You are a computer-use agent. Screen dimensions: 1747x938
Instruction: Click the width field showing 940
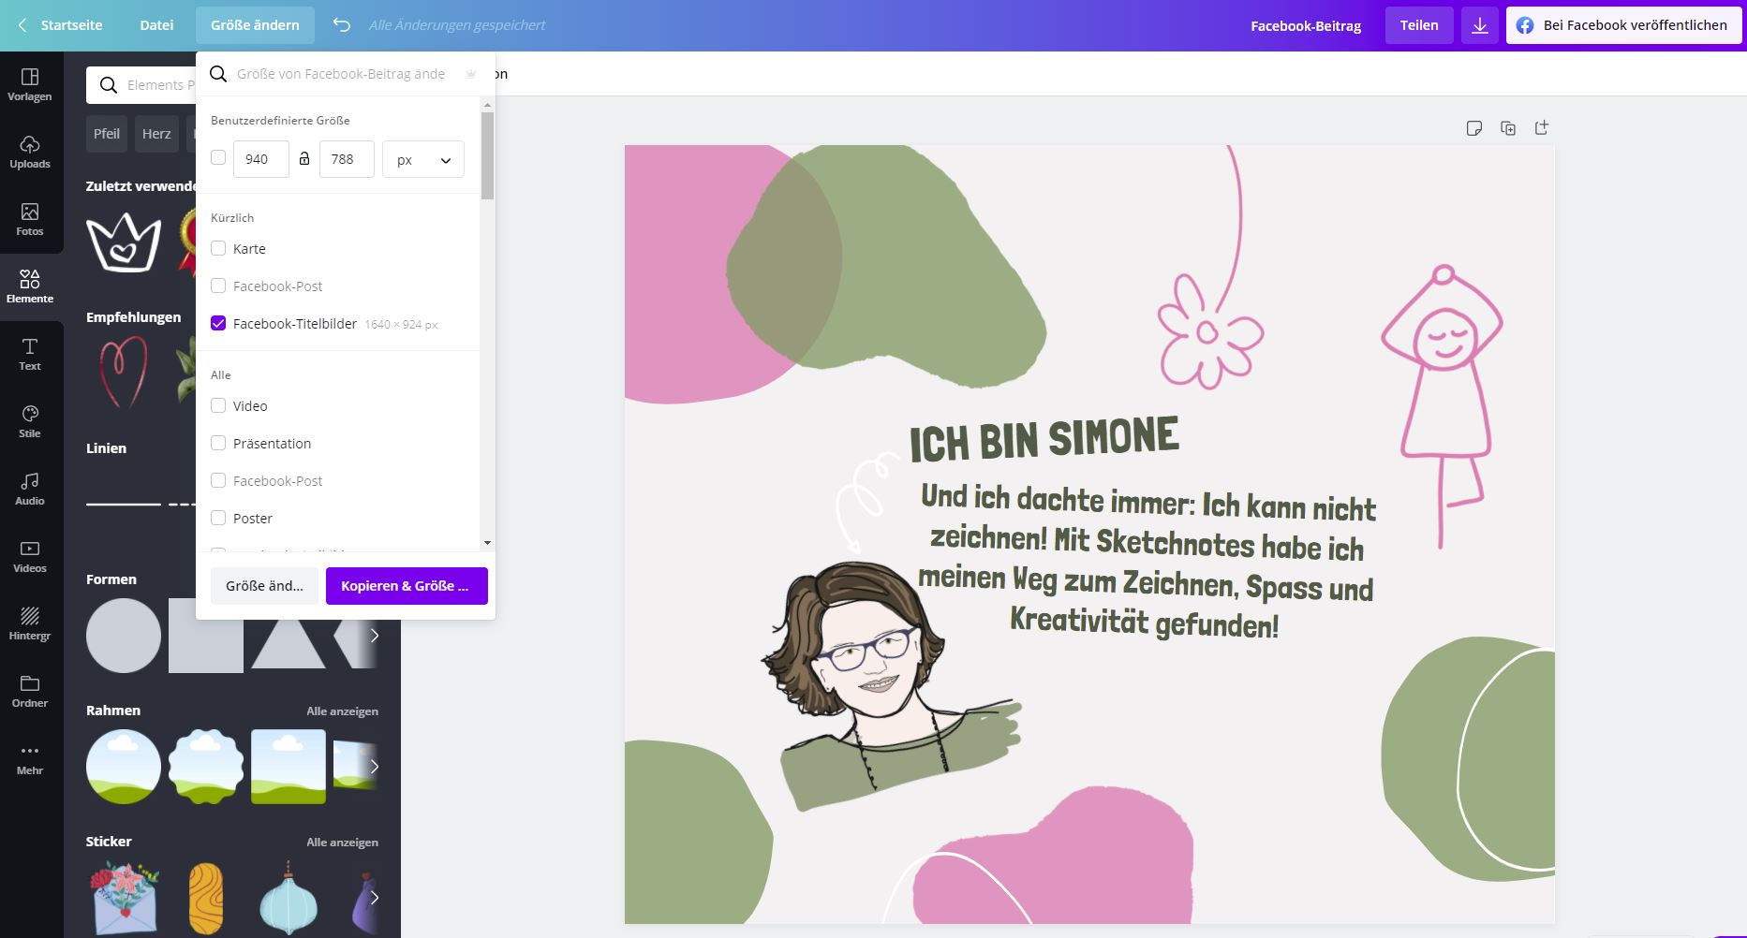click(260, 159)
